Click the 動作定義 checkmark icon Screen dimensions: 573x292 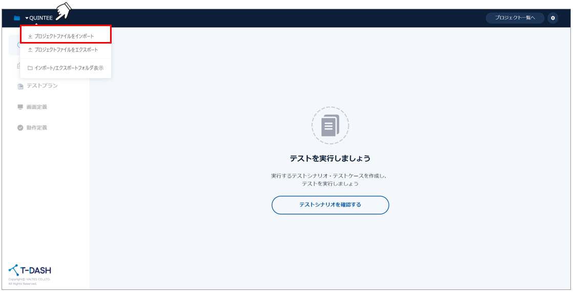20,128
